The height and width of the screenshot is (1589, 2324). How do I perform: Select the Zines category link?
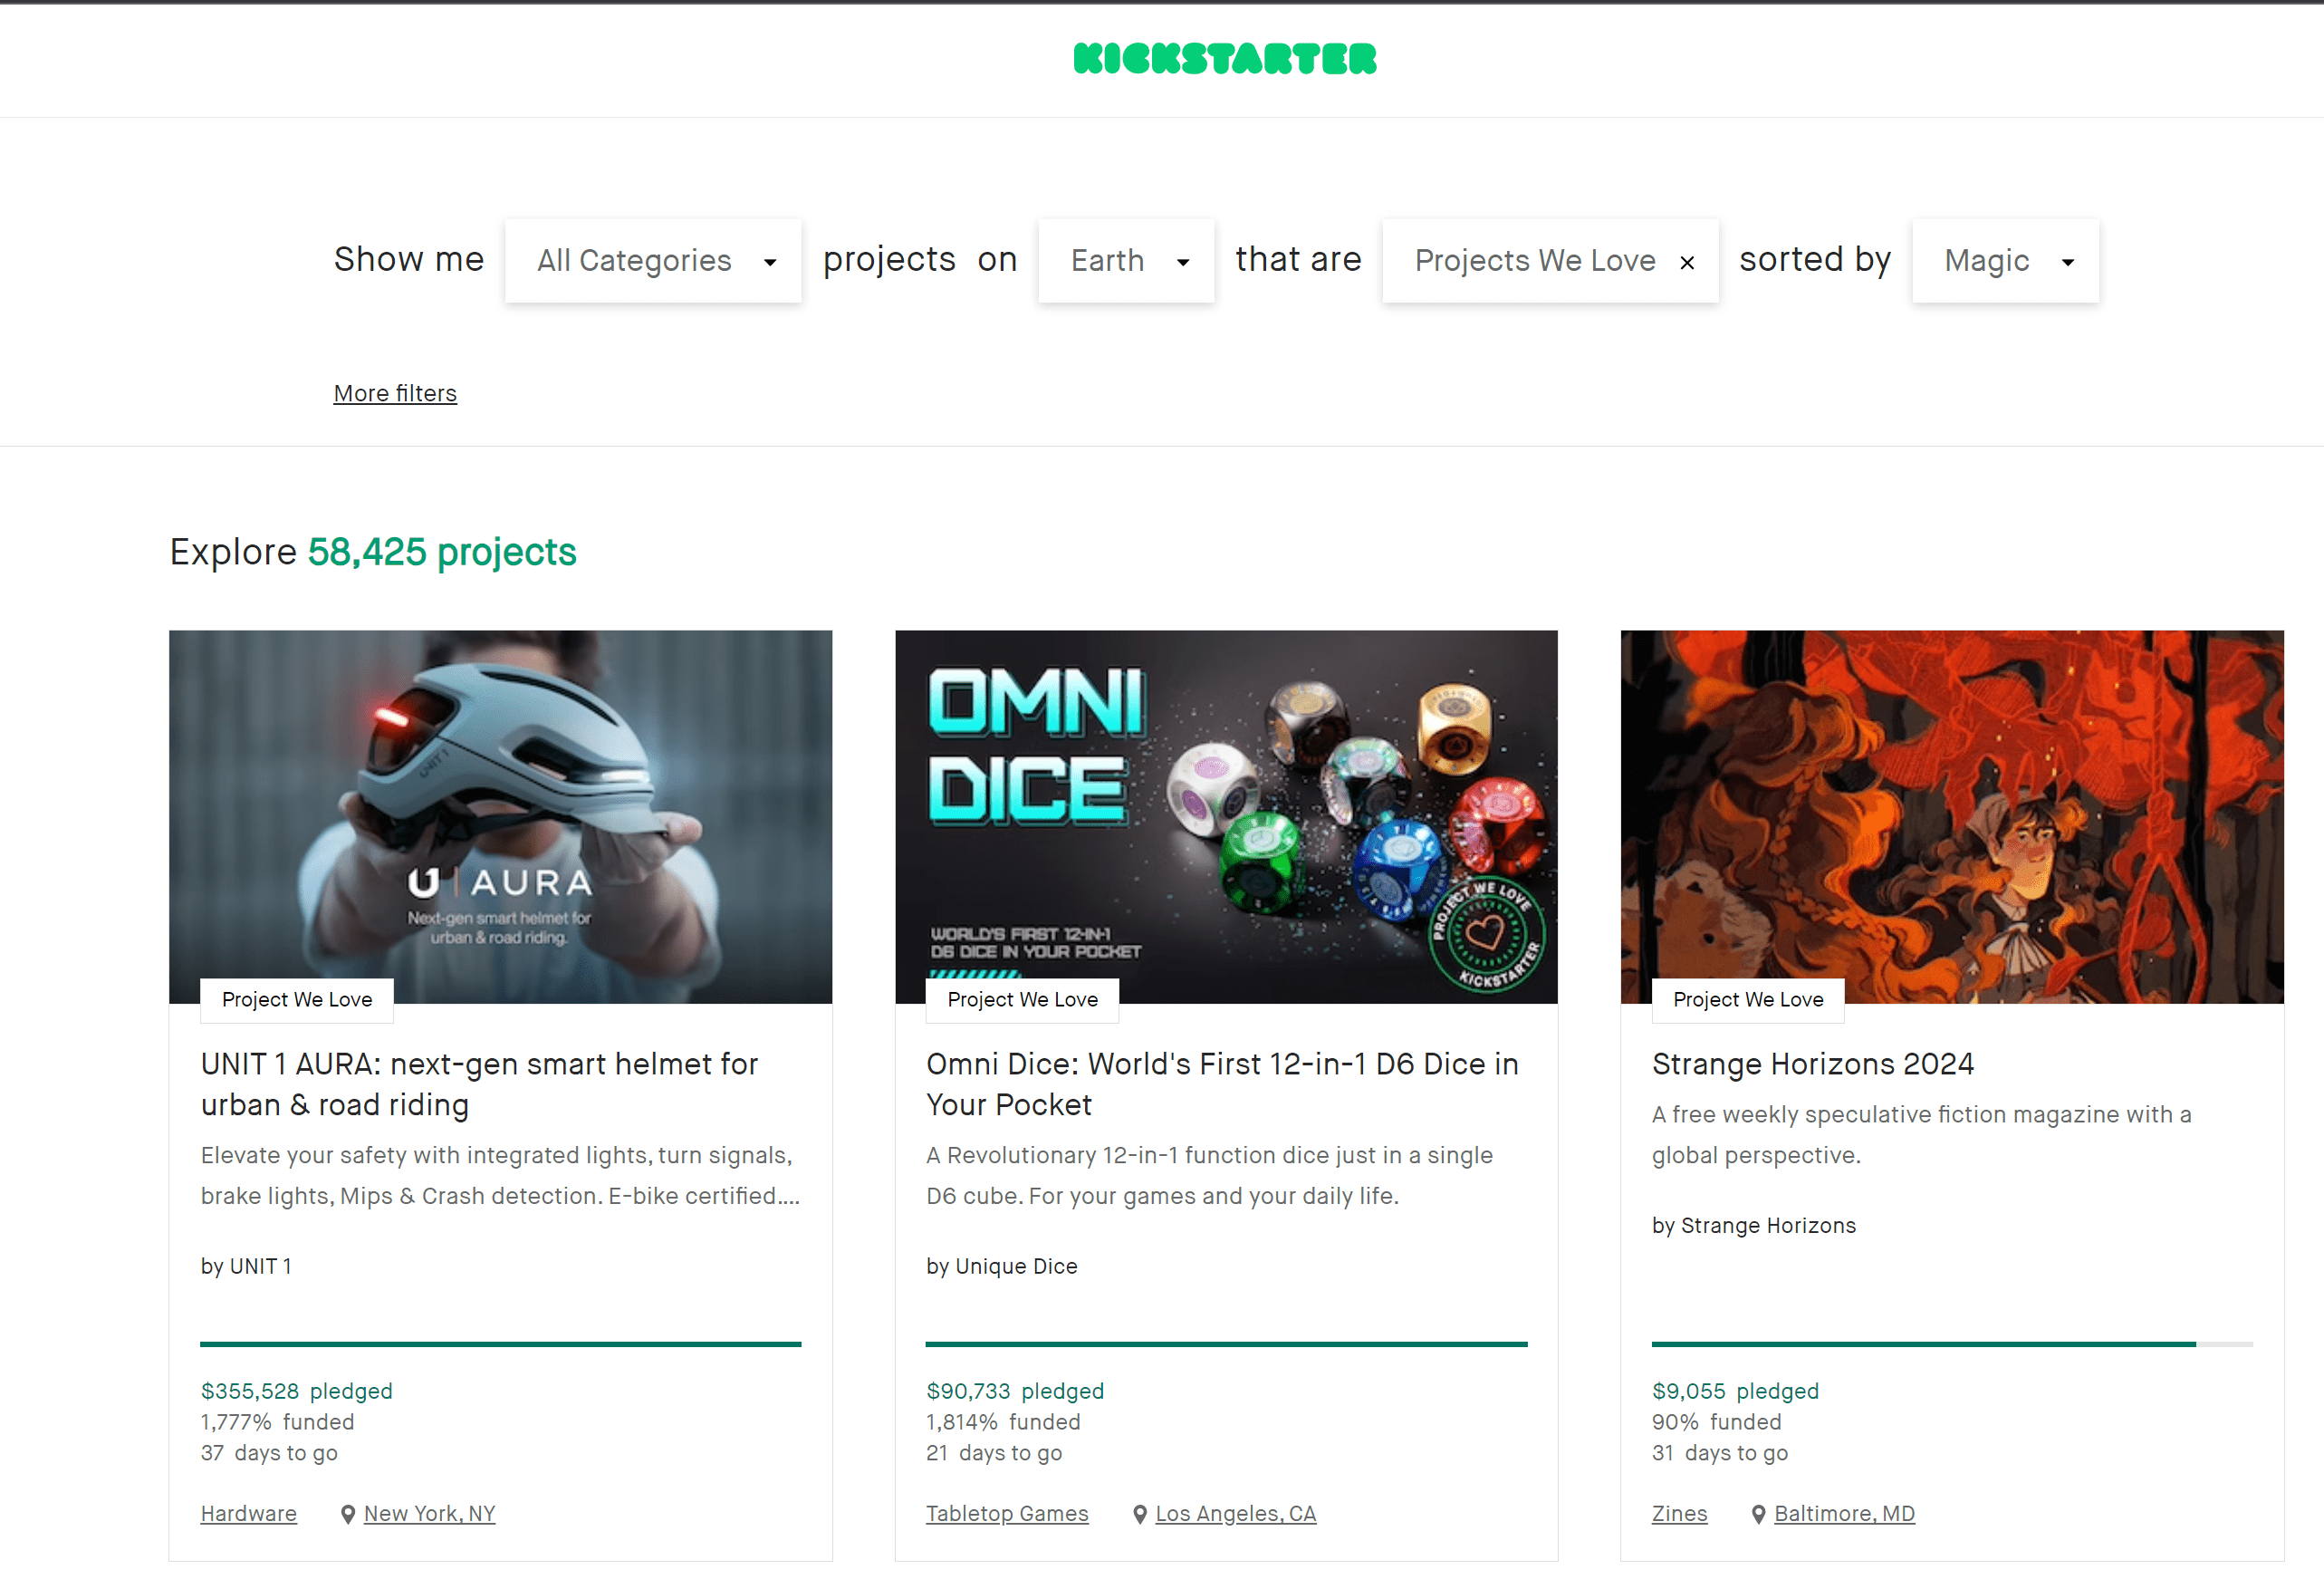[x=1679, y=1514]
